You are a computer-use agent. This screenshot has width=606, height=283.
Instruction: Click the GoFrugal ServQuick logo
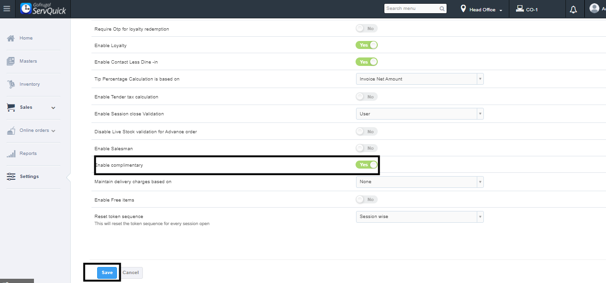click(43, 8)
